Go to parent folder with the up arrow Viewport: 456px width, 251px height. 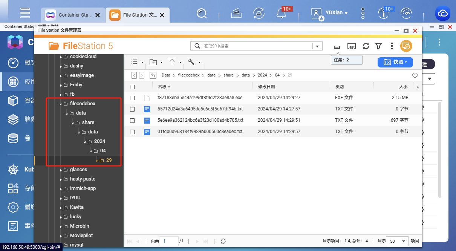click(x=153, y=75)
